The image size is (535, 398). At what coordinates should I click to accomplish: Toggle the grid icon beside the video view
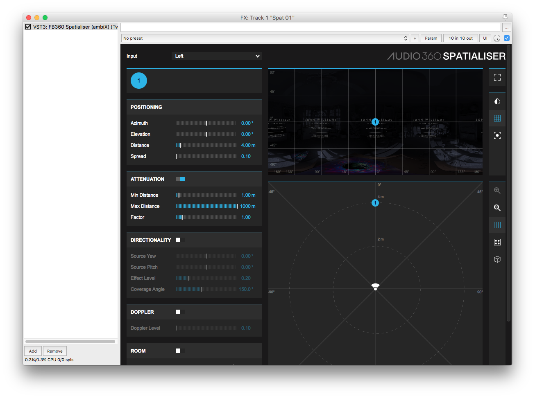497,118
